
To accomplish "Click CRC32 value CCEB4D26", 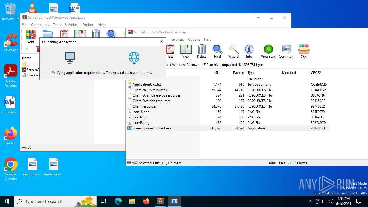I will coord(319,85).
